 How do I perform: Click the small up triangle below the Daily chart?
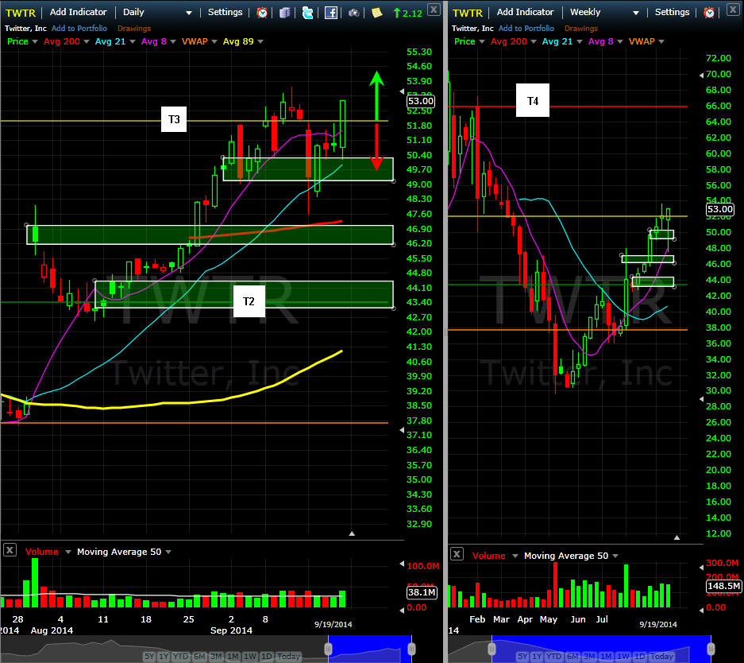[352, 534]
